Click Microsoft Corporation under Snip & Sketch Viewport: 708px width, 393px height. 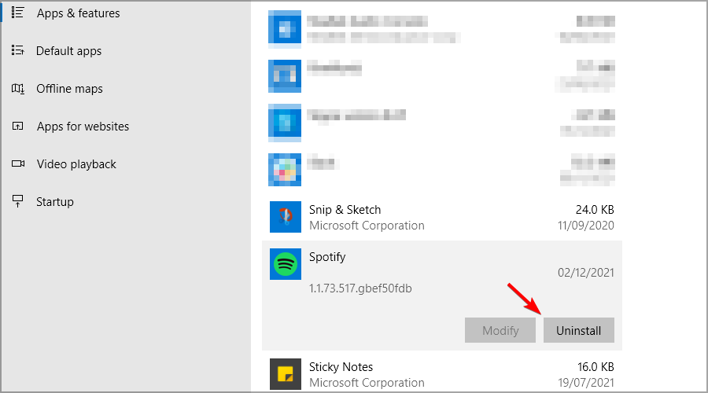tap(367, 226)
